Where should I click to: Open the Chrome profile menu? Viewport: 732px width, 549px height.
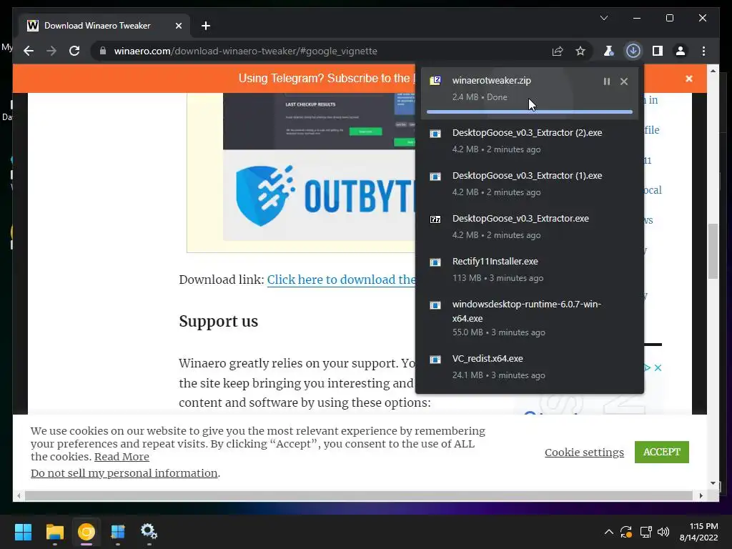point(681,51)
